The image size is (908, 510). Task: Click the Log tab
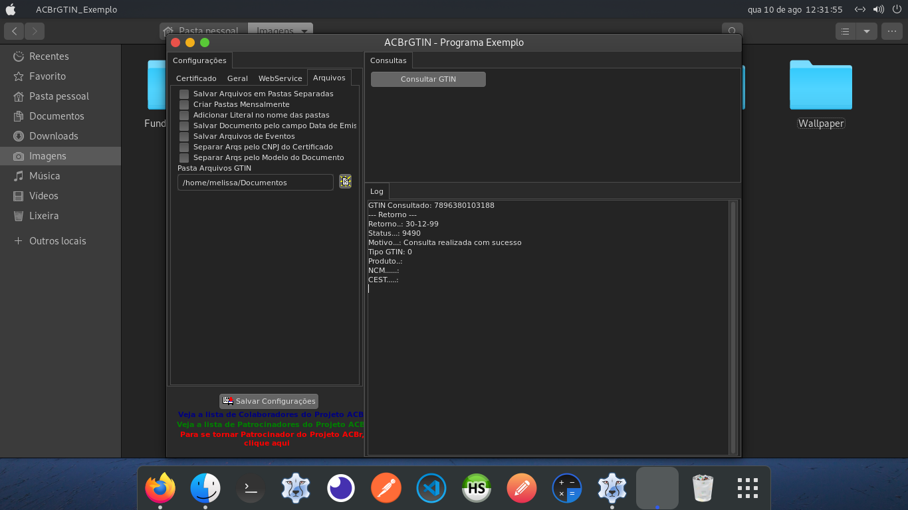[x=377, y=191]
